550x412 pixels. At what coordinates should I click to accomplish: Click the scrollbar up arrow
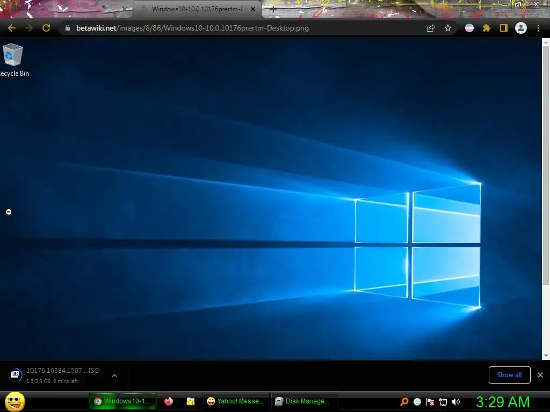(x=546, y=42)
